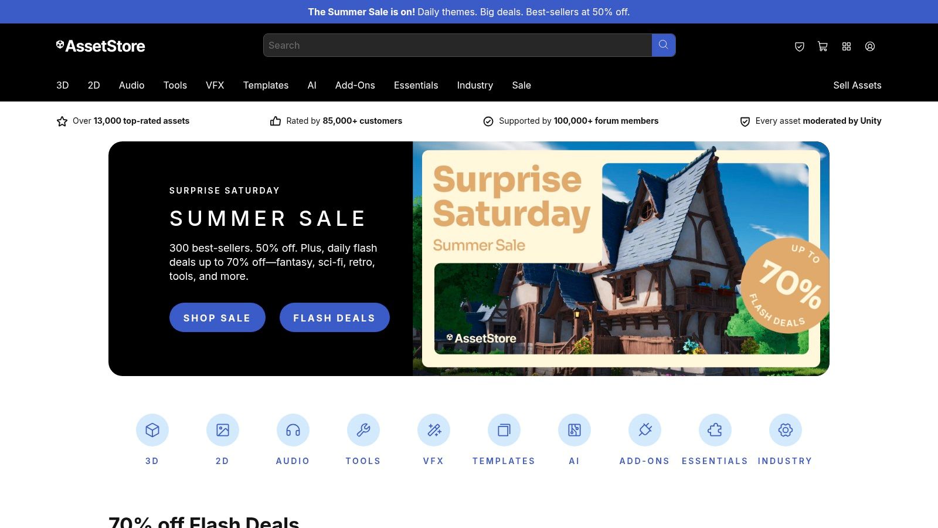Click the SUMMER SALE hero heading
Image resolution: width=938 pixels, height=528 pixels.
[x=268, y=218]
